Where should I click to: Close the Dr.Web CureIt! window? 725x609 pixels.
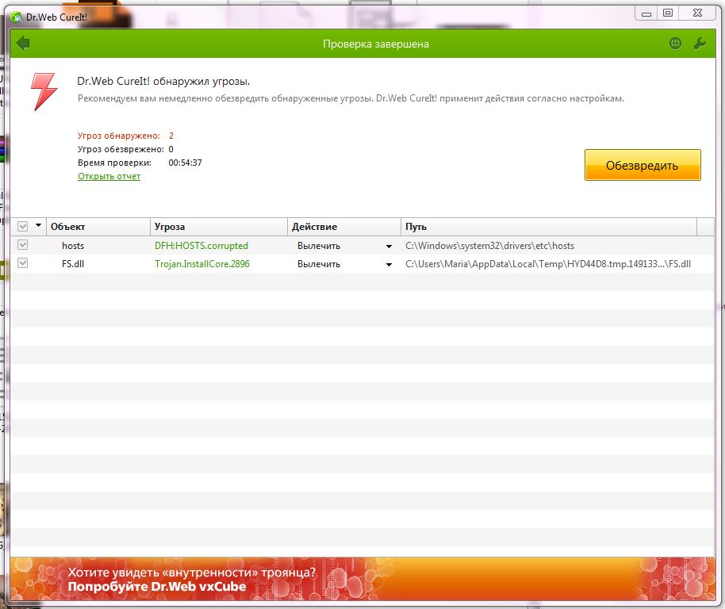[698, 13]
